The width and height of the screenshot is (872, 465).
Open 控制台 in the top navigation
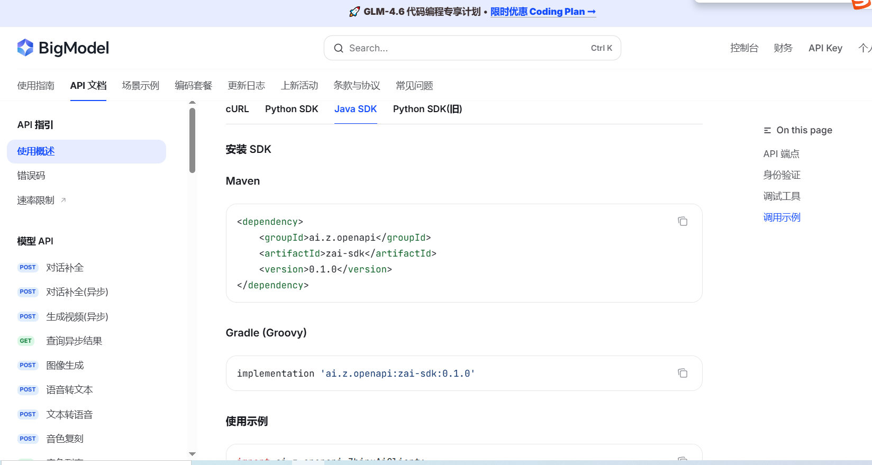click(744, 48)
